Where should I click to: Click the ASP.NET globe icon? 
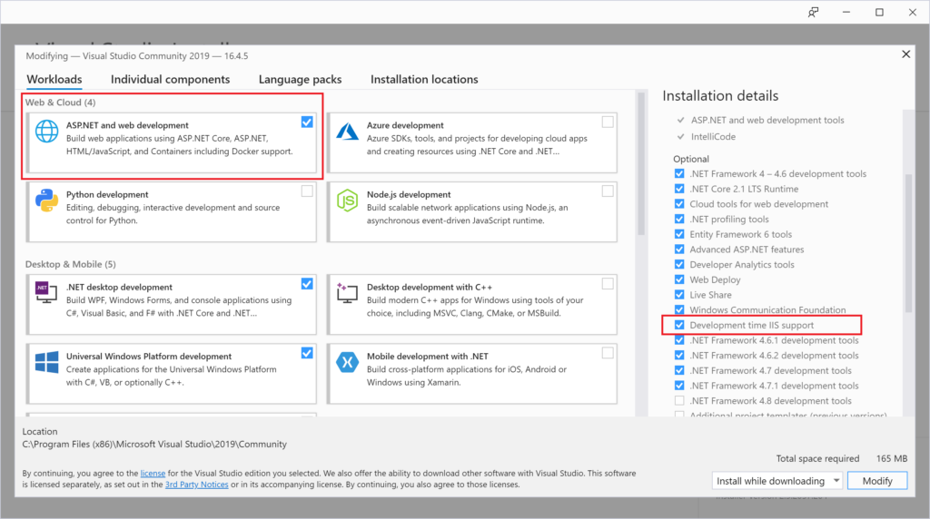pos(47,131)
